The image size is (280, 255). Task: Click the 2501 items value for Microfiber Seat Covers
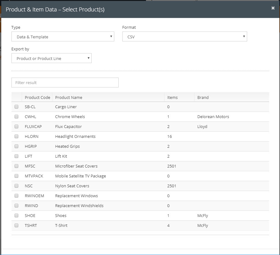(172, 166)
